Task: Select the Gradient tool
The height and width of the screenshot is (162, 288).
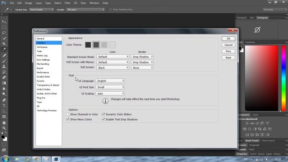Action: tap(4, 83)
